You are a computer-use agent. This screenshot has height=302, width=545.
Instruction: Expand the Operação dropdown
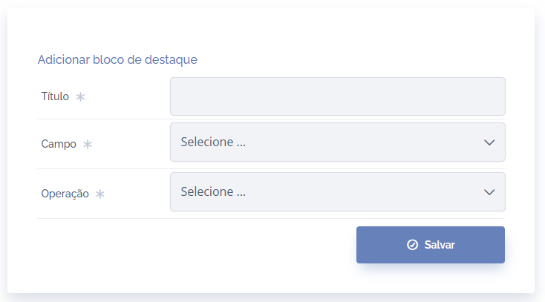[x=337, y=191]
